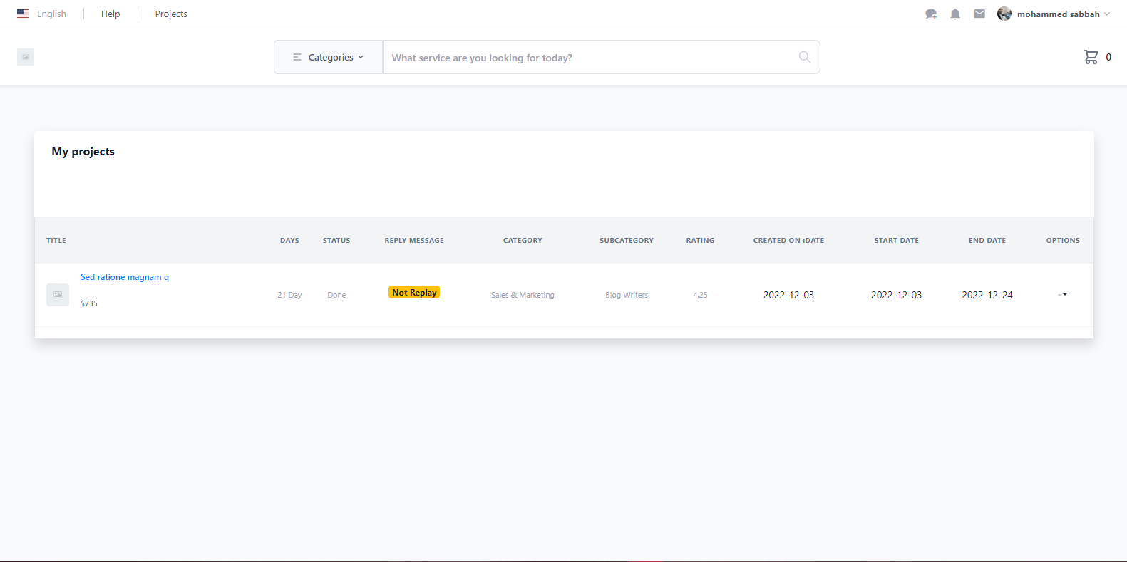Image resolution: width=1127 pixels, height=562 pixels.
Task: Open the chat messages icon
Action: 931,14
